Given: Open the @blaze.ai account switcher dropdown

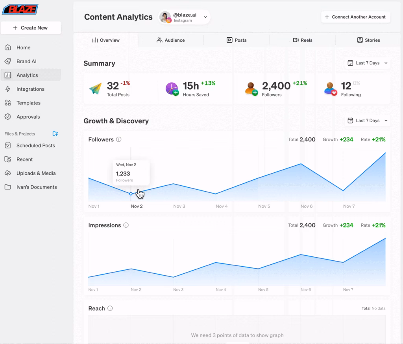Looking at the screenshot, I should (x=185, y=17).
